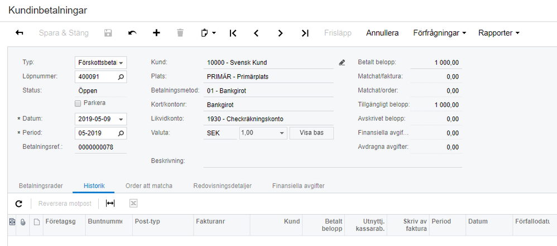Click the Visa bas button

click(311, 133)
